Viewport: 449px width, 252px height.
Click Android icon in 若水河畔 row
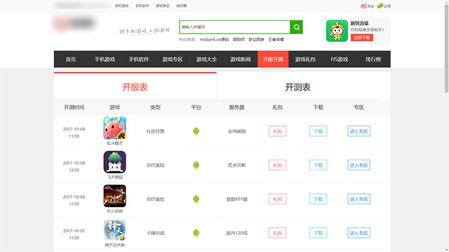(196, 165)
